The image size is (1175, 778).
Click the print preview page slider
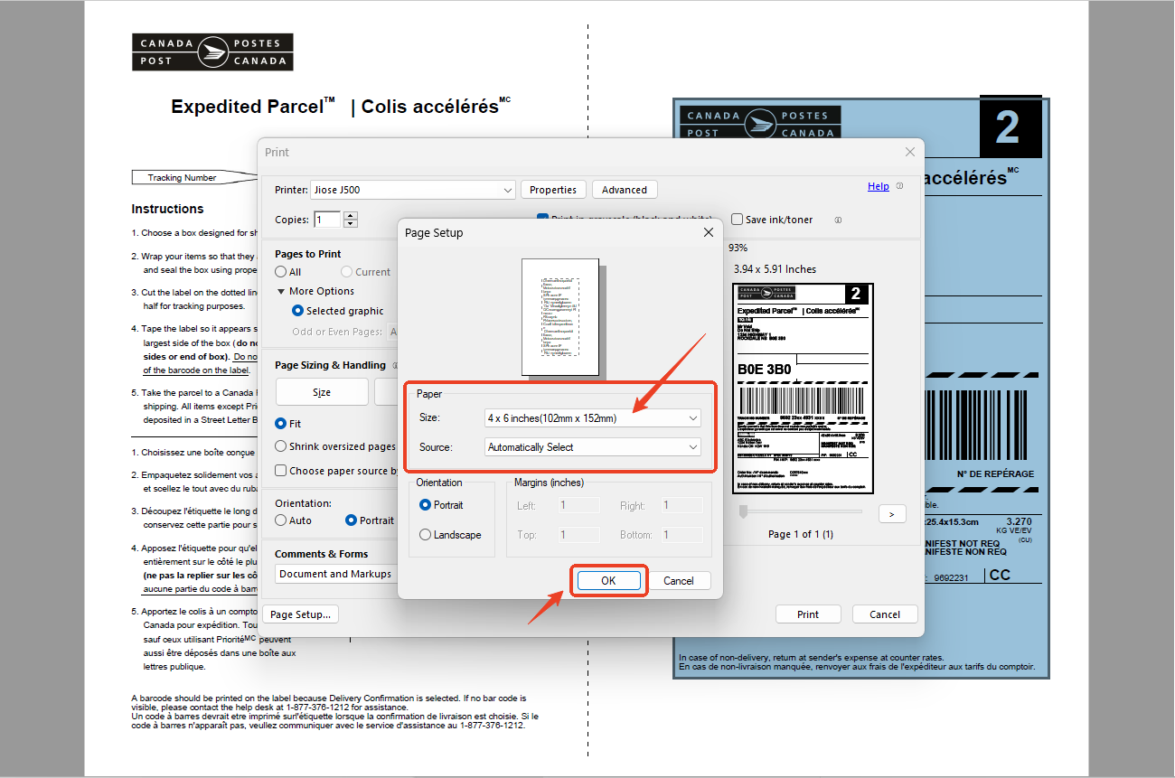[800, 511]
